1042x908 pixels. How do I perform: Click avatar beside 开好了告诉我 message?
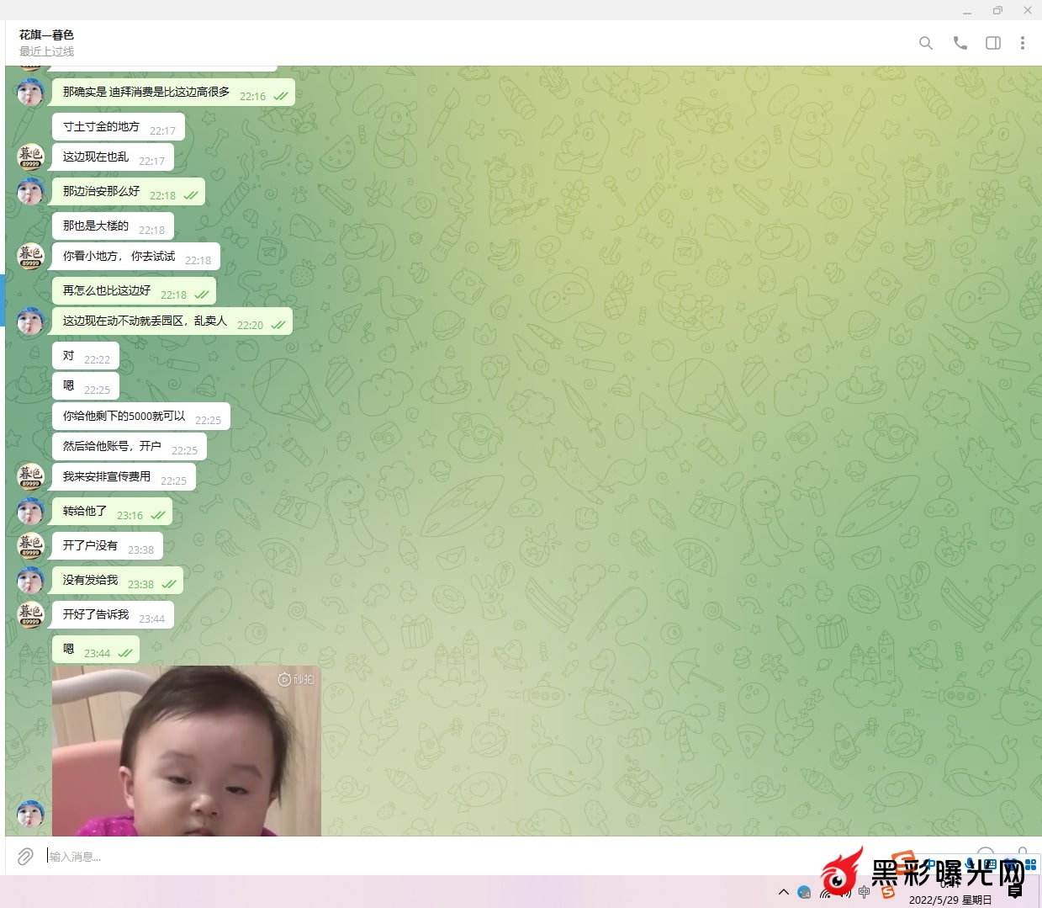(30, 615)
